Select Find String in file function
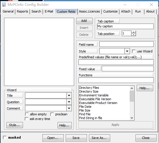159x143 pixels. [91, 118]
